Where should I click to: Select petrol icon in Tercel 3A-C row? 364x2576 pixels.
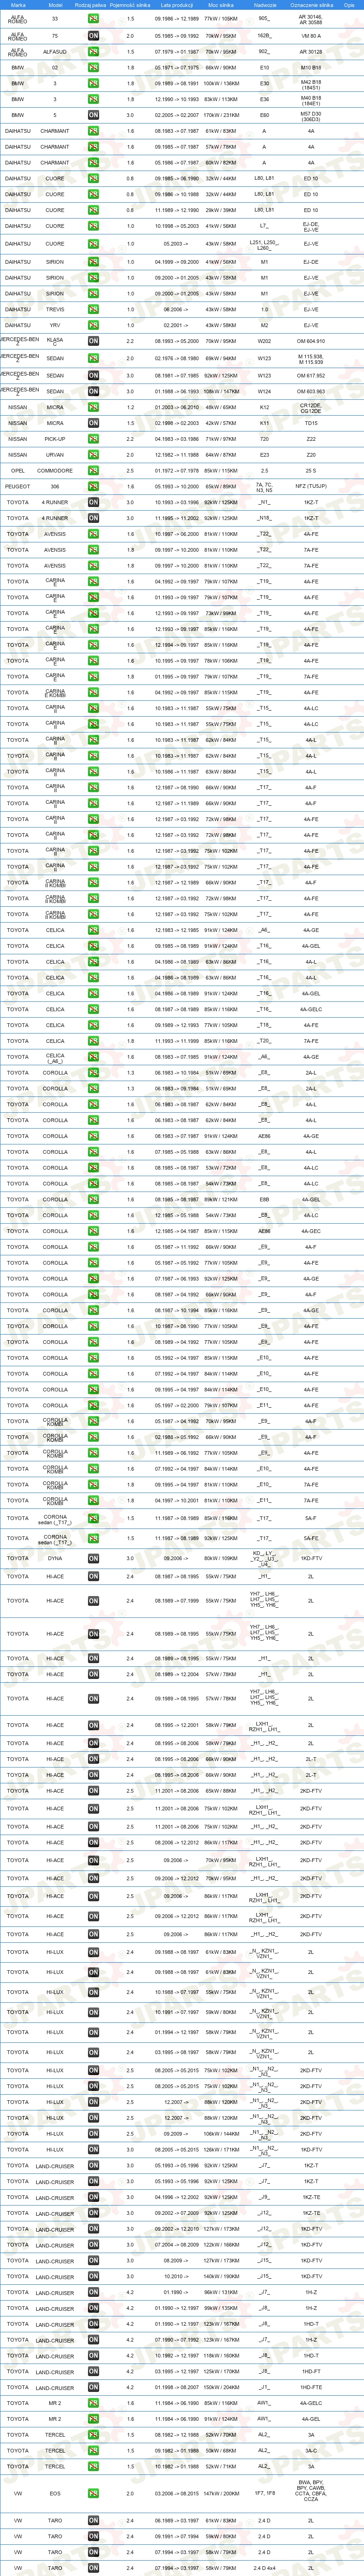(93, 2450)
